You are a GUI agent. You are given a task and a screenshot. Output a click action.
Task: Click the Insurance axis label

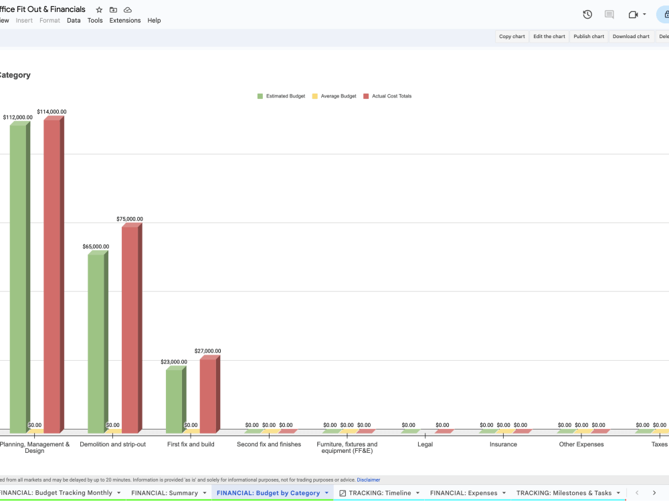(x=503, y=444)
